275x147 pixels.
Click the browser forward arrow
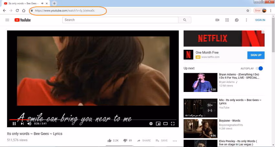click(11, 11)
